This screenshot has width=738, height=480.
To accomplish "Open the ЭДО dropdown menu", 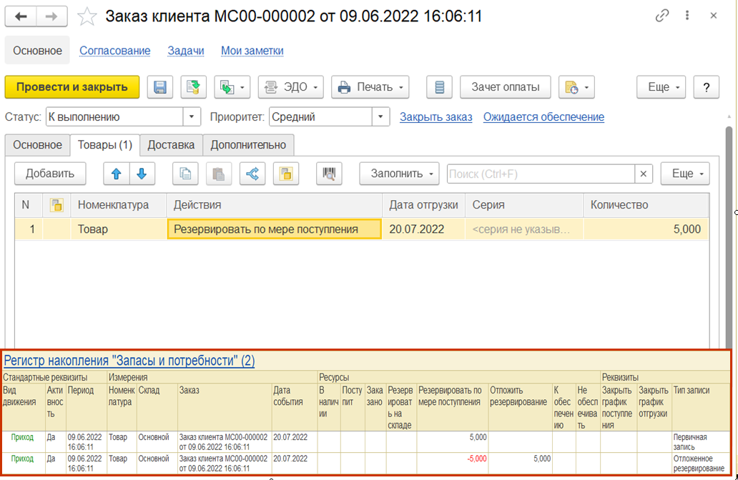I will pos(290,87).
